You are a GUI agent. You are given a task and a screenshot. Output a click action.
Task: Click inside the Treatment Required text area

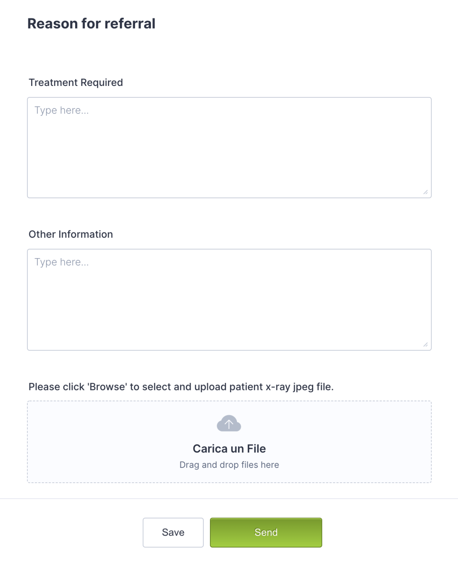(229, 146)
